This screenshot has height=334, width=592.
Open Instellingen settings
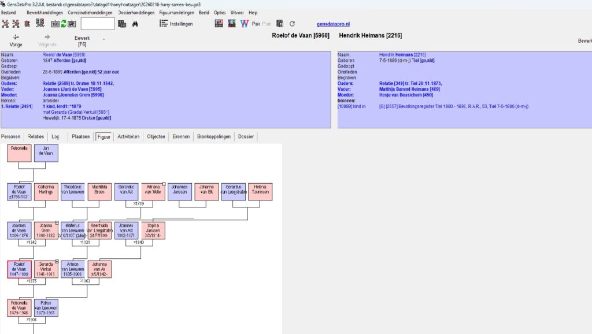(176, 24)
